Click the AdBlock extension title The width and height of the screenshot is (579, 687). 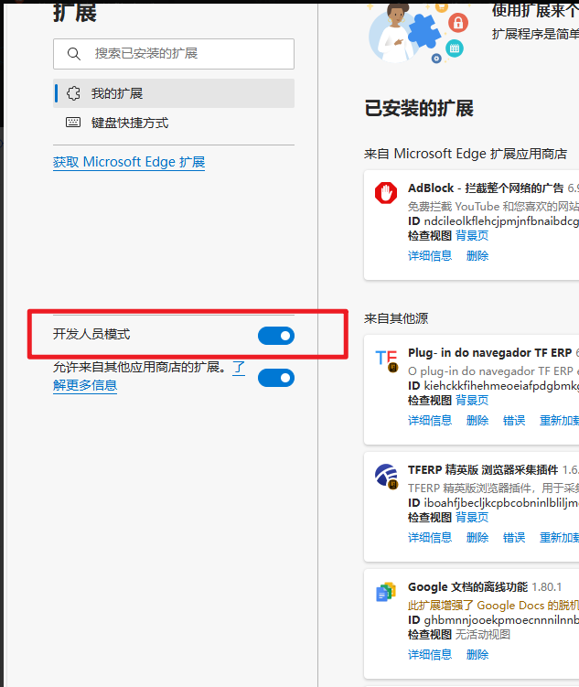click(486, 188)
